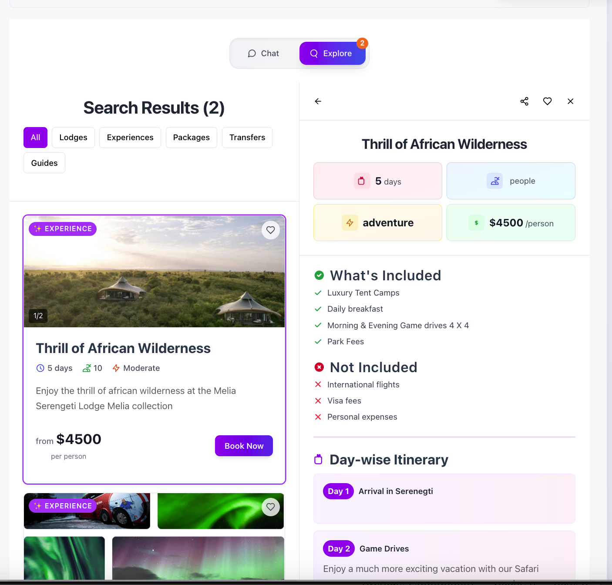Book the Thrill of African Wilderness experience
Viewport: 612px width, 585px height.
point(243,446)
